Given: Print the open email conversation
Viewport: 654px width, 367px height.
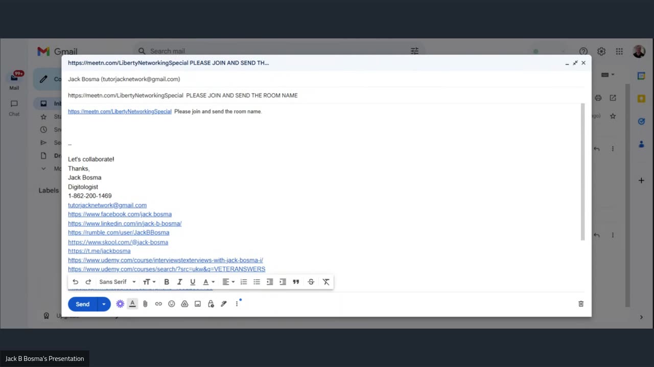Looking at the screenshot, I should (x=598, y=98).
